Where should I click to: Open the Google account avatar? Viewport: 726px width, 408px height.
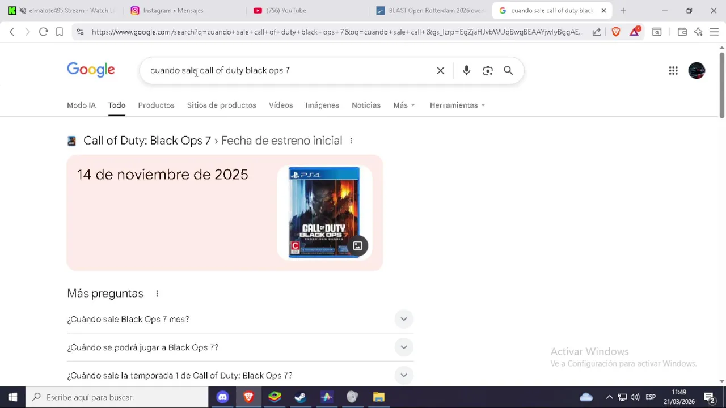click(697, 70)
